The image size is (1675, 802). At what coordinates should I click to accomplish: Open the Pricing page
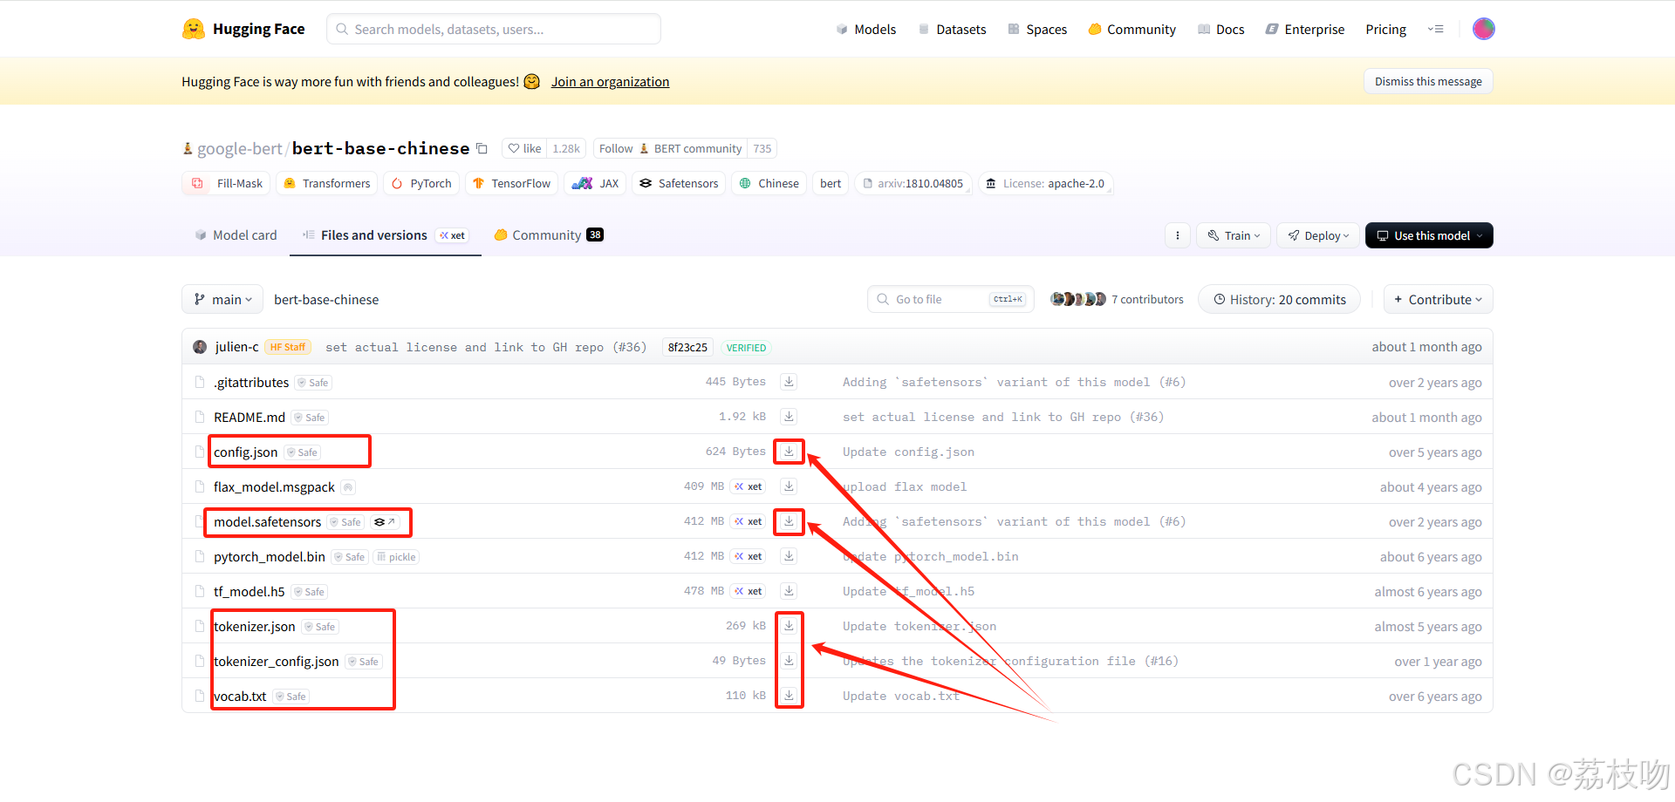click(1385, 29)
